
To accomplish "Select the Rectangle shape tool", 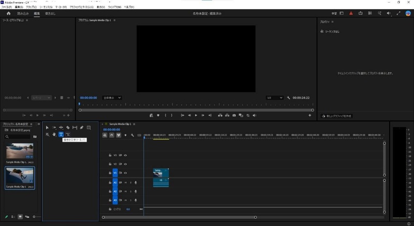I will click(88, 128).
